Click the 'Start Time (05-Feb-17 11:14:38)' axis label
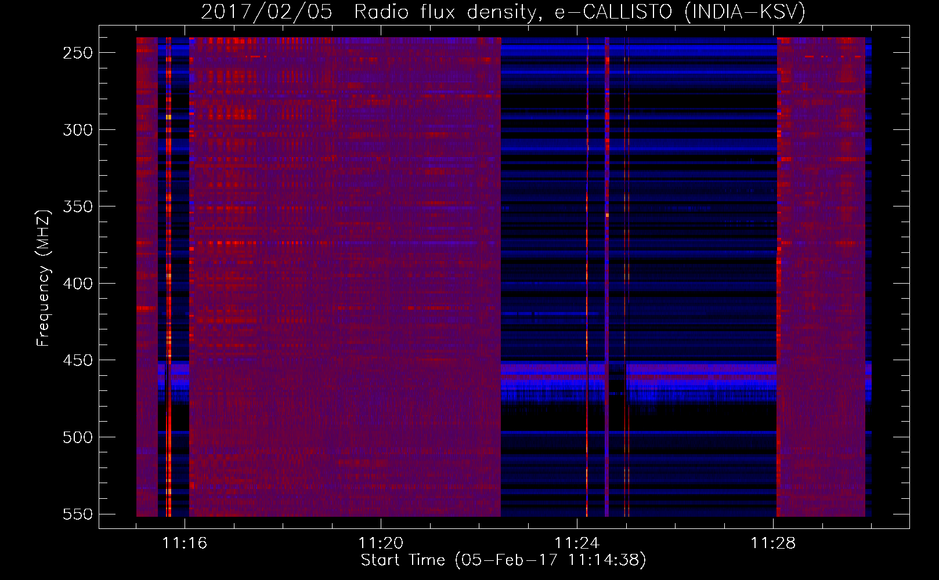 (x=503, y=560)
